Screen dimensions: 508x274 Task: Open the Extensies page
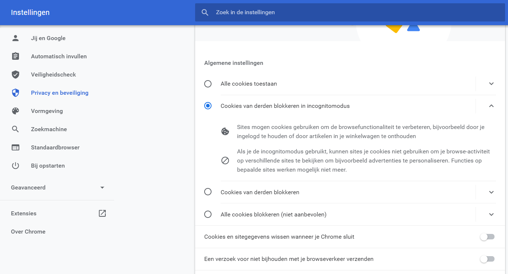coord(24,214)
